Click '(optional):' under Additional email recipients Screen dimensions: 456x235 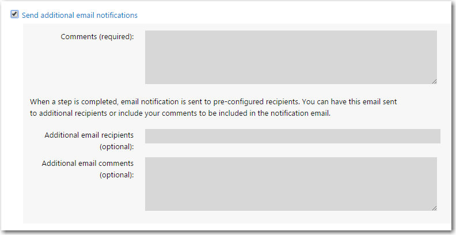[117, 146]
